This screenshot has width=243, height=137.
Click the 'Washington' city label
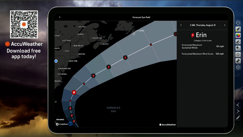(x=64, y=68)
